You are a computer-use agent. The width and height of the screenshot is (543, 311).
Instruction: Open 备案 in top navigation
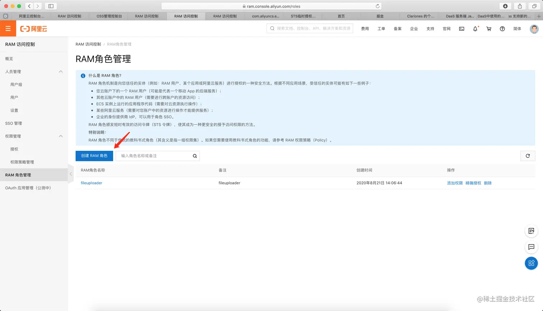pos(398,29)
